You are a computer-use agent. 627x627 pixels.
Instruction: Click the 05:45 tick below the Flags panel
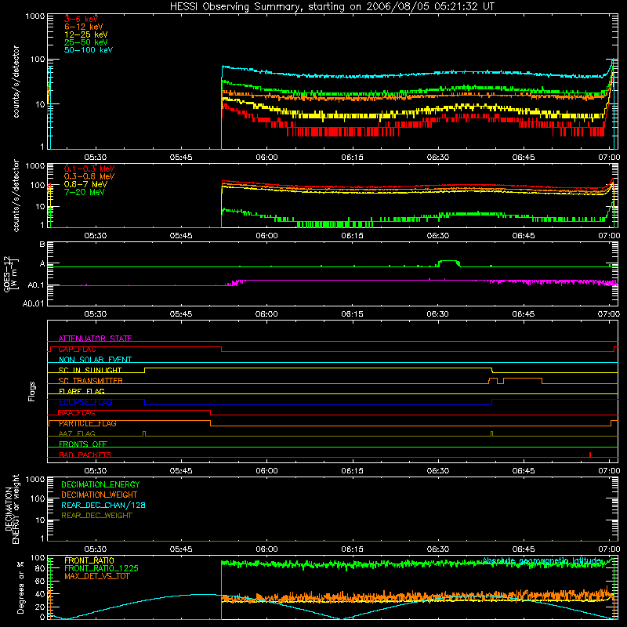[181, 471]
